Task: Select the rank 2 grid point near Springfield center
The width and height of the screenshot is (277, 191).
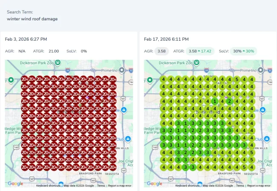Action: [x=229, y=101]
